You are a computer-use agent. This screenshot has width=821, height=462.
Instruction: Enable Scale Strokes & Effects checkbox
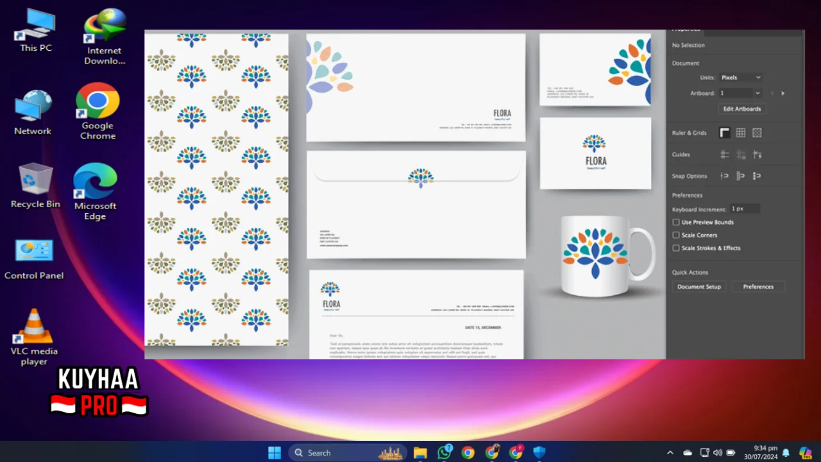pos(676,248)
